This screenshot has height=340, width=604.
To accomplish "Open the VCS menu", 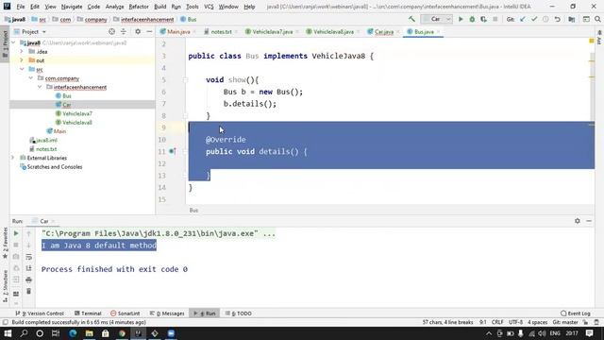I will (x=209, y=7).
